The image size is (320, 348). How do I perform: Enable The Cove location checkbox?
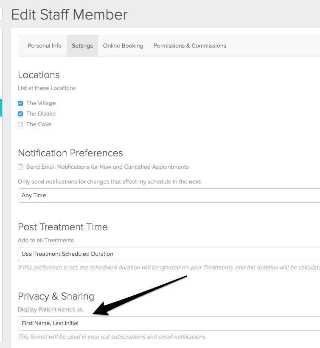click(x=20, y=124)
